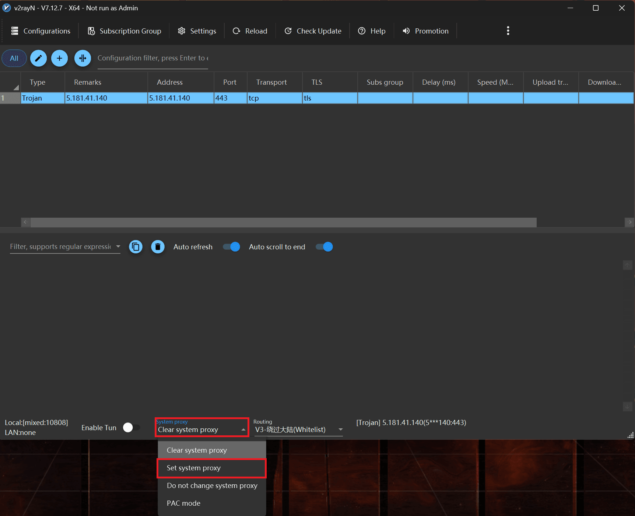Screen dimensions: 635x516
Task: Collapse the System proxy dropdown
Action: 243,430
